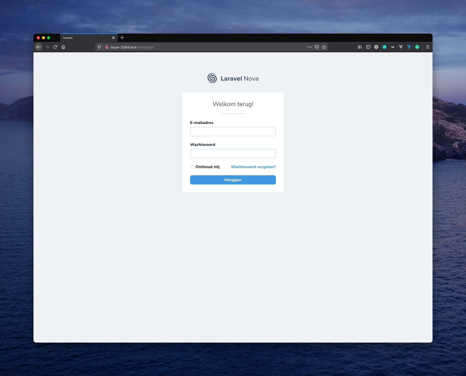Select the 'Laravel' browser tab
Screen dimensions: 466x376
(84, 37)
